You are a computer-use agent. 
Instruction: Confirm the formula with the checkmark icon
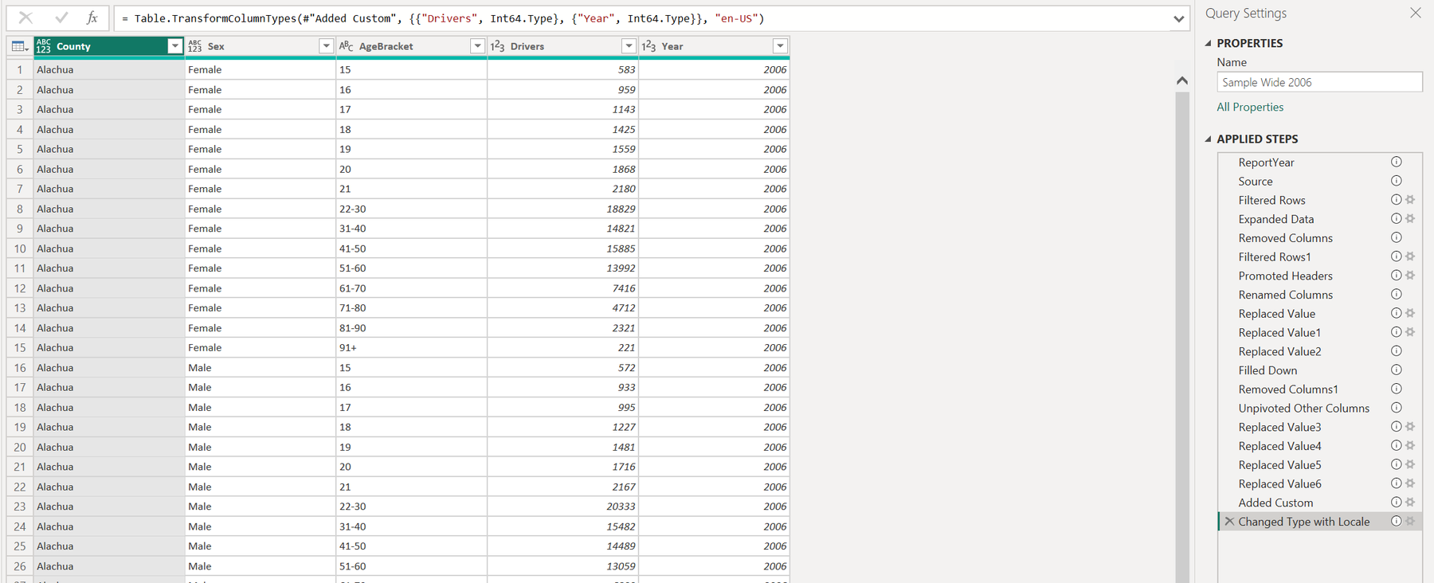pyautogui.click(x=61, y=18)
